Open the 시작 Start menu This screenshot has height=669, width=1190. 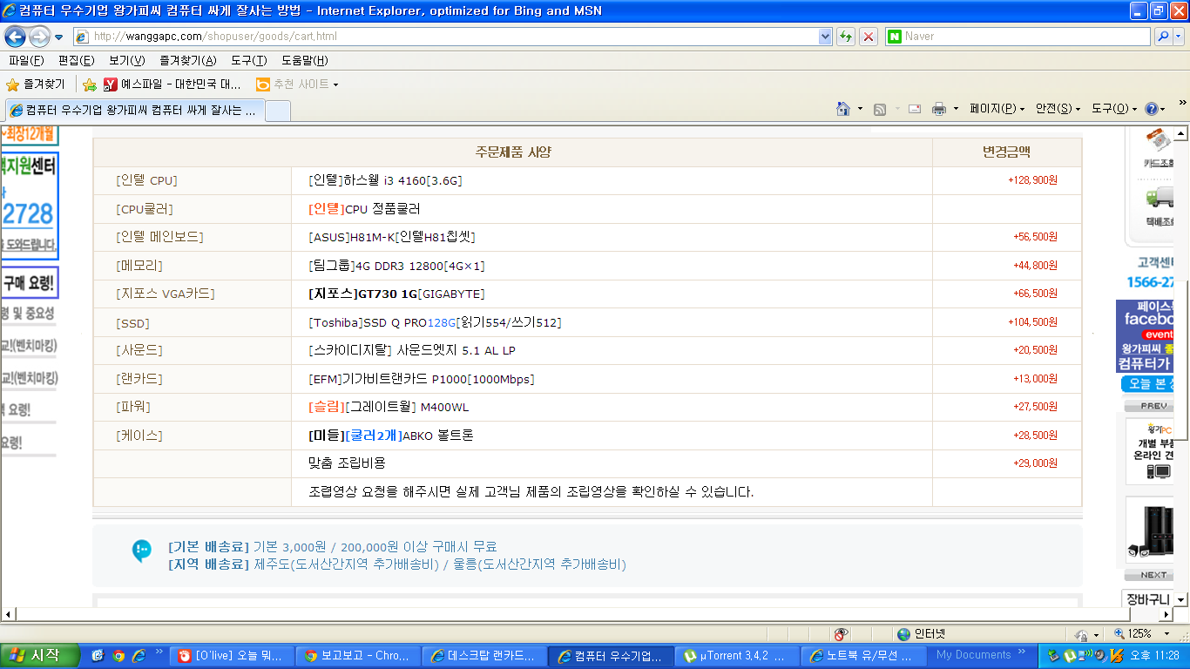40,656
